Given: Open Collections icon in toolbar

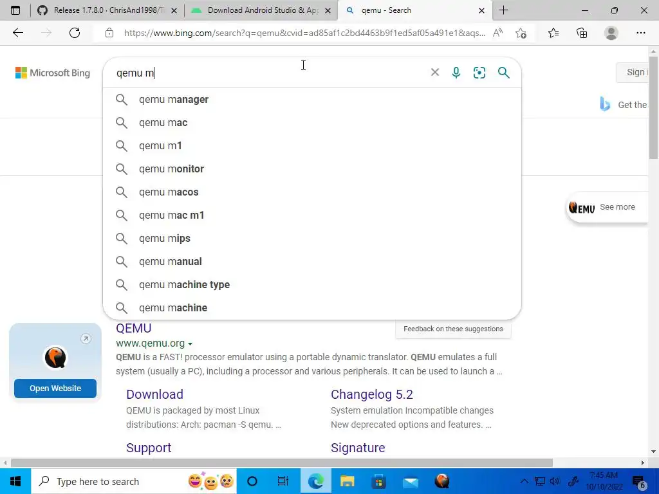Looking at the screenshot, I should coord(582,33).
